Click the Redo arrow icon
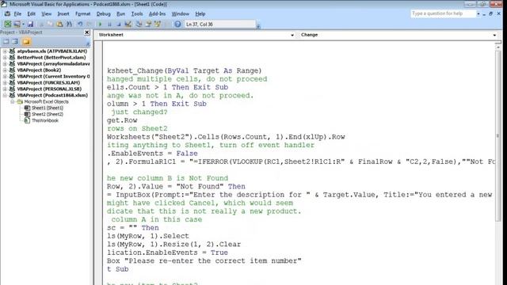 click(x=90, y=25)
